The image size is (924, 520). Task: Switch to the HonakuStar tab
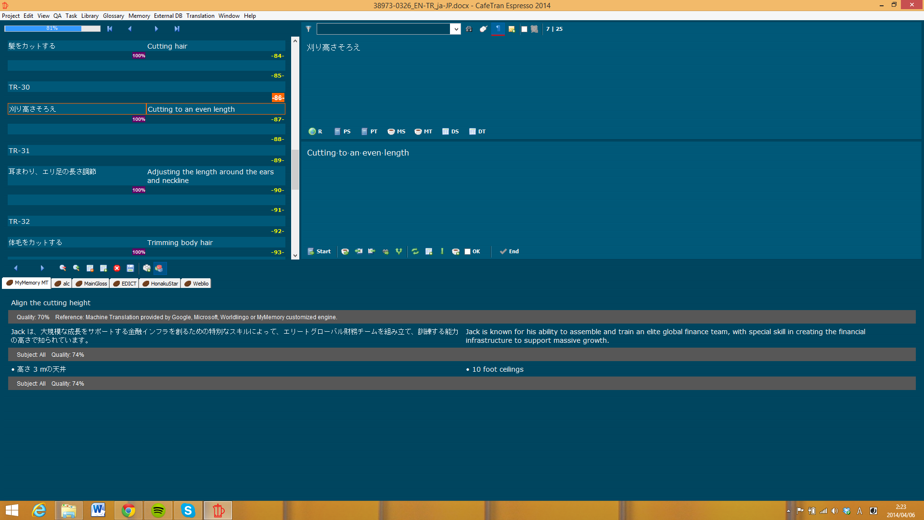pos(160,284)
